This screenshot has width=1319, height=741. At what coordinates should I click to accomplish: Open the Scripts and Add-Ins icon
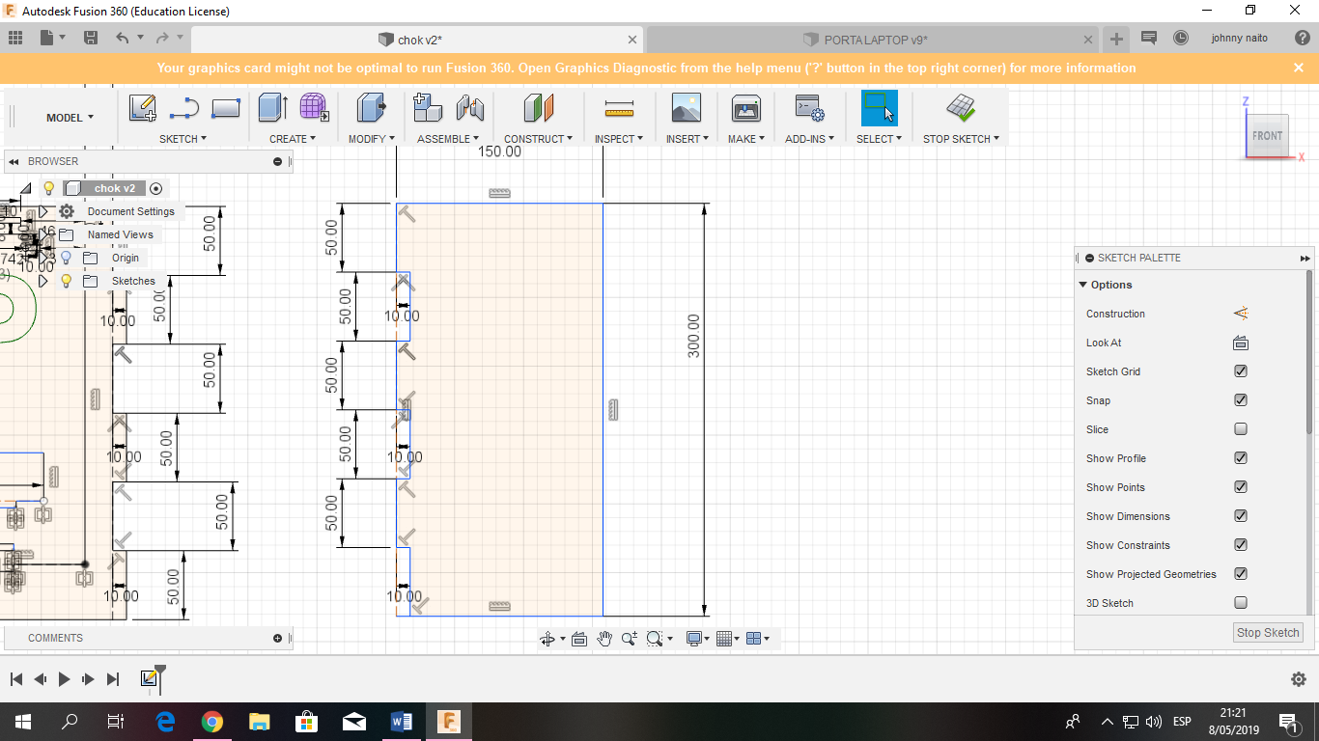[808, 107]
